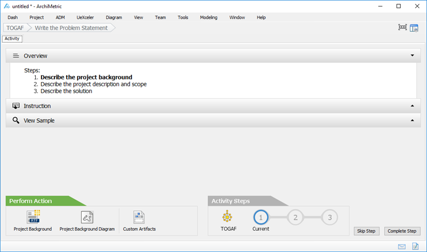This screenshot has height=252, width=427.
Task: Open the Custom Artifacts icon
Action: pyautogui.click(x=139, y=217)
